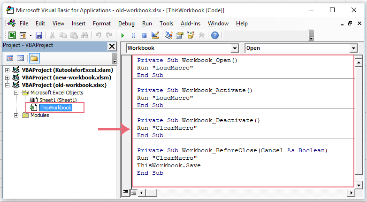This screenshot has width=367, height=202.
Task: Save the workbook with the floppy disk icon
Action: (39, 35)
